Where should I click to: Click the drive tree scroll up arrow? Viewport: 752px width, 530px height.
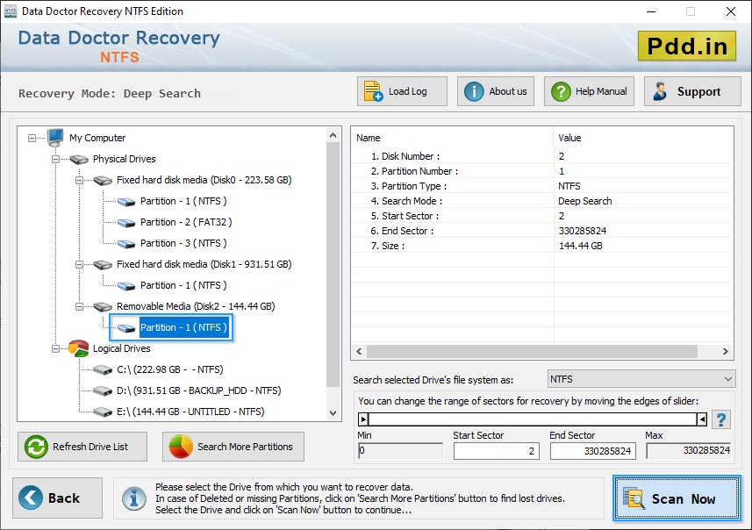point(333,135)
